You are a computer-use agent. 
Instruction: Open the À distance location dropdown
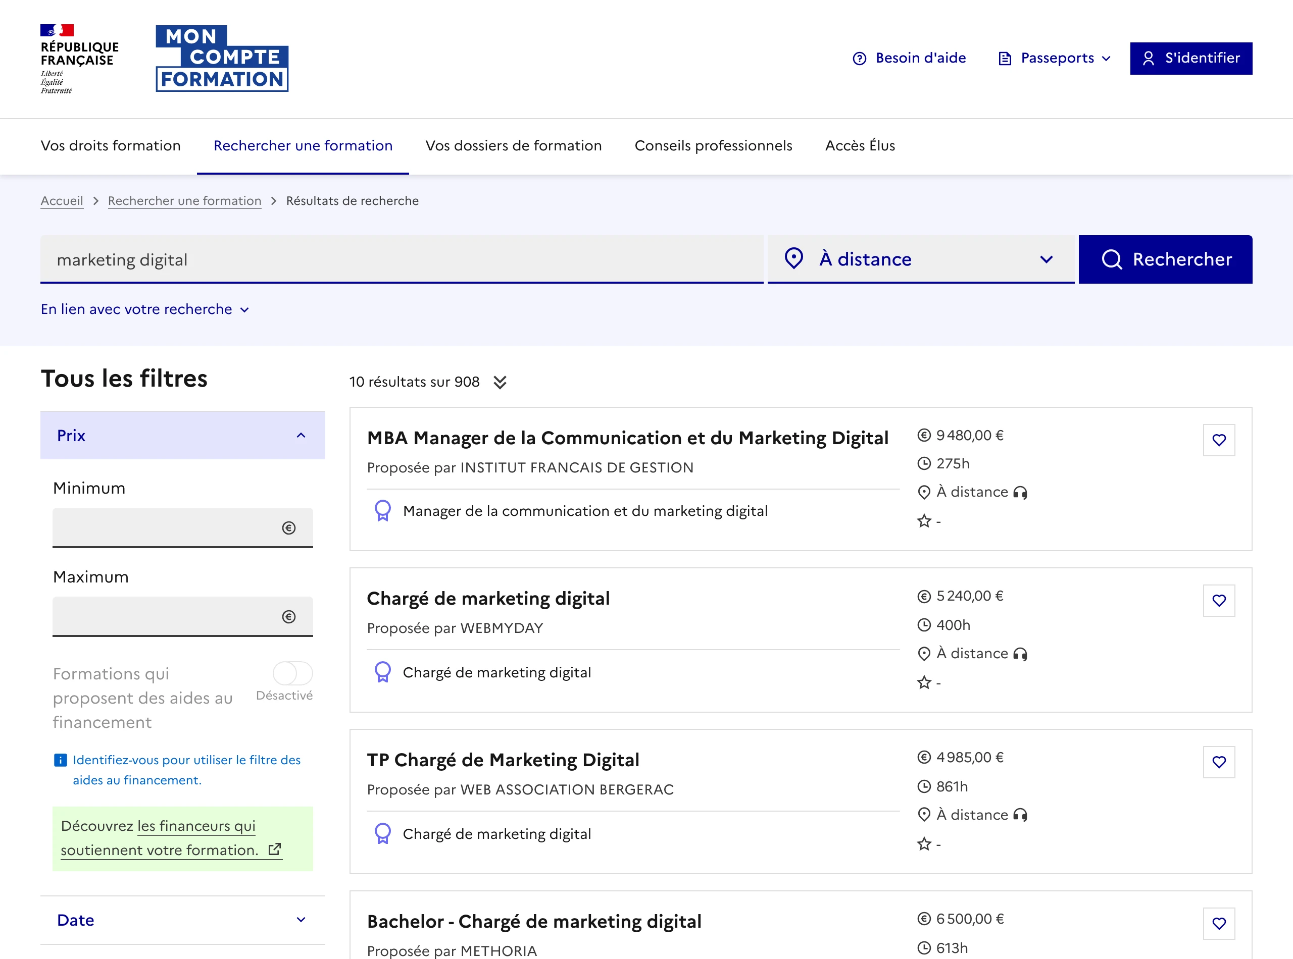921,259
